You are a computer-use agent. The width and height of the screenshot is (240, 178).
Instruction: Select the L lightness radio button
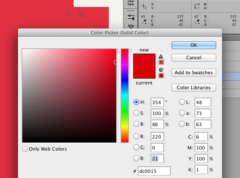tap(182, 102)
